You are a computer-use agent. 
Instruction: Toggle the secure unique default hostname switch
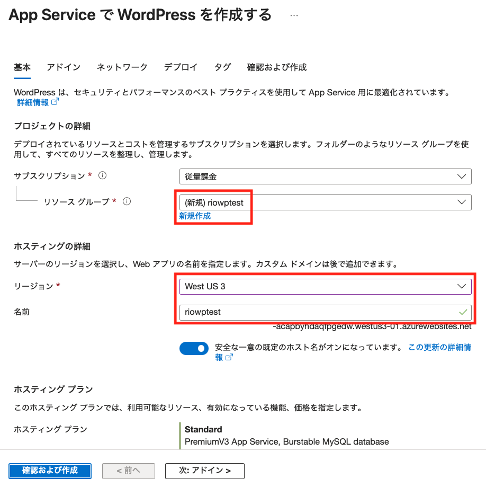194,348
